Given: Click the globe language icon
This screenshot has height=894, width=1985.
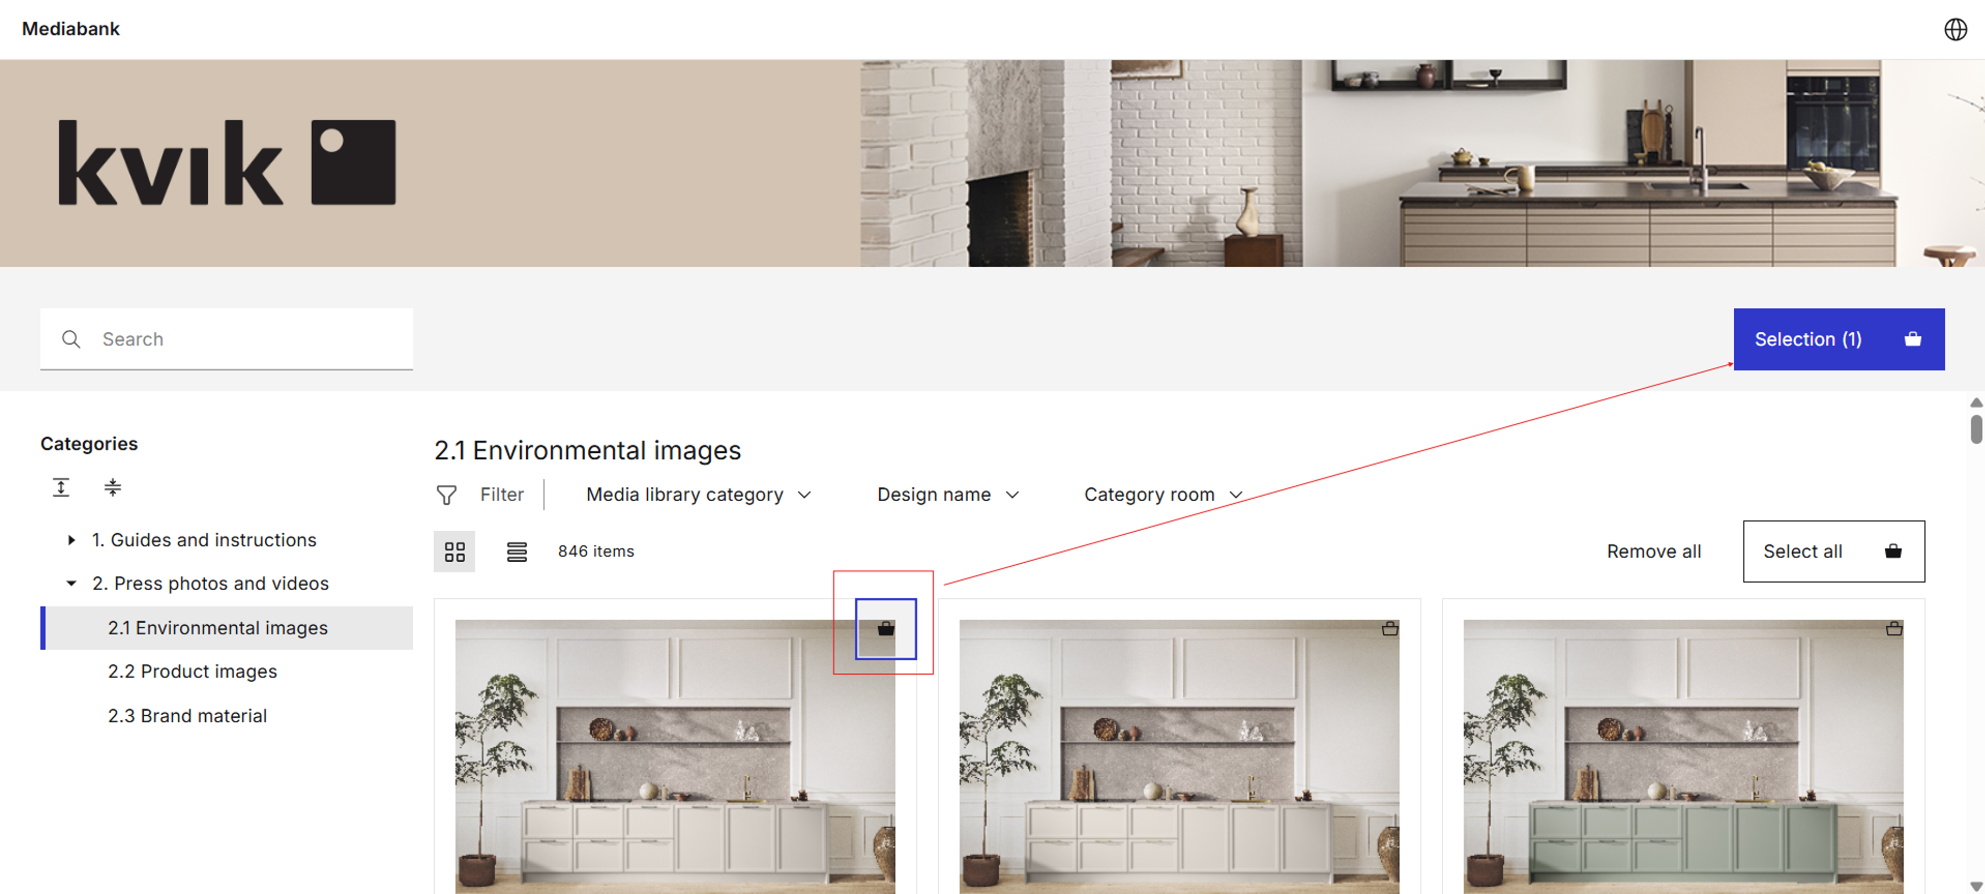Looking at the screenshot, I should point(1955,29).
